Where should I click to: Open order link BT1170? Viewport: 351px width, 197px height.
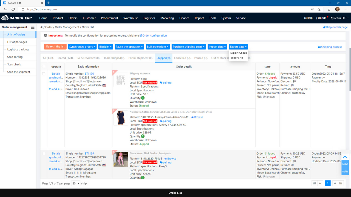coord(89,74)
